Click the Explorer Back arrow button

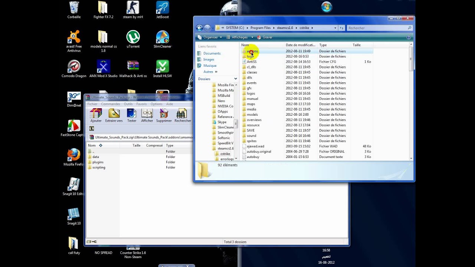(x=199, y=28)
